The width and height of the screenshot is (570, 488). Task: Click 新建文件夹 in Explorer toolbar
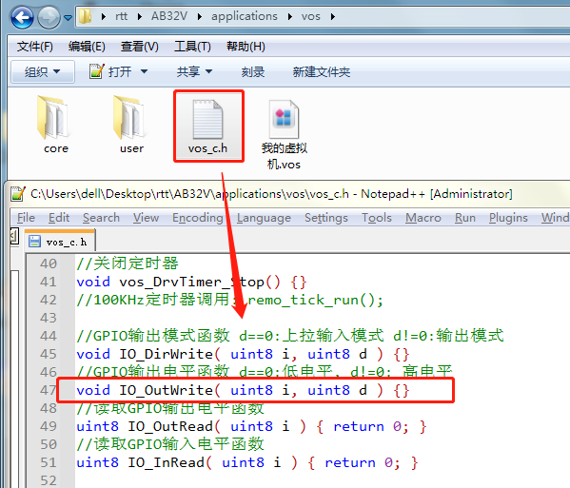pyautogui.click(x=322, y=71)
